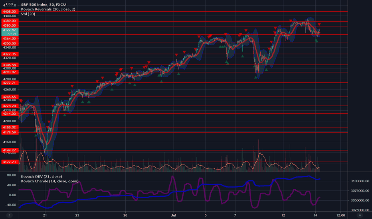Click the 4144.27 red price label
This screenshot has width=372, height=219.
pyautogui.click(x=10, y=150)
